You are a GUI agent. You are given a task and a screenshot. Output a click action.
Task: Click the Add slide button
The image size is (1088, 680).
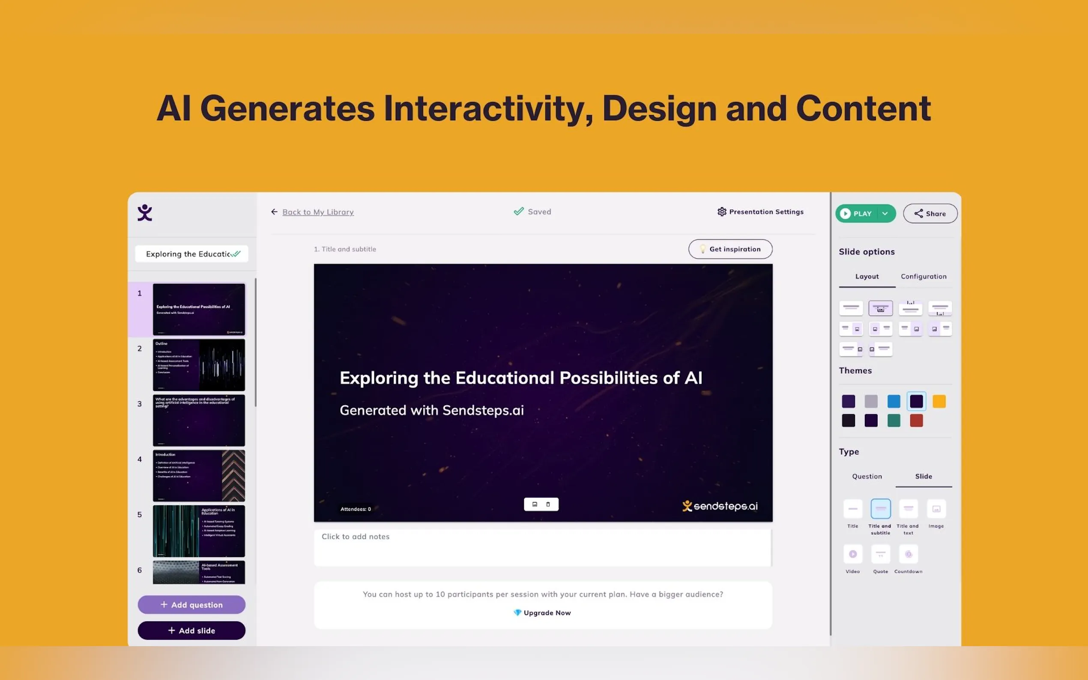click(191, 630)
